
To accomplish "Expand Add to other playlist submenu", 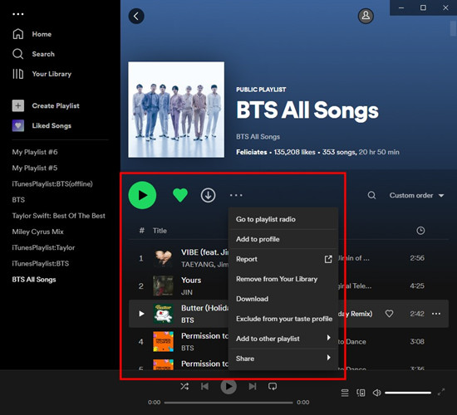I will pyautogui.click(x=283, y=339).
